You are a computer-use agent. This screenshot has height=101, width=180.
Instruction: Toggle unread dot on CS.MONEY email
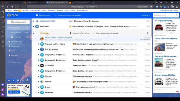tap(38, 65)
